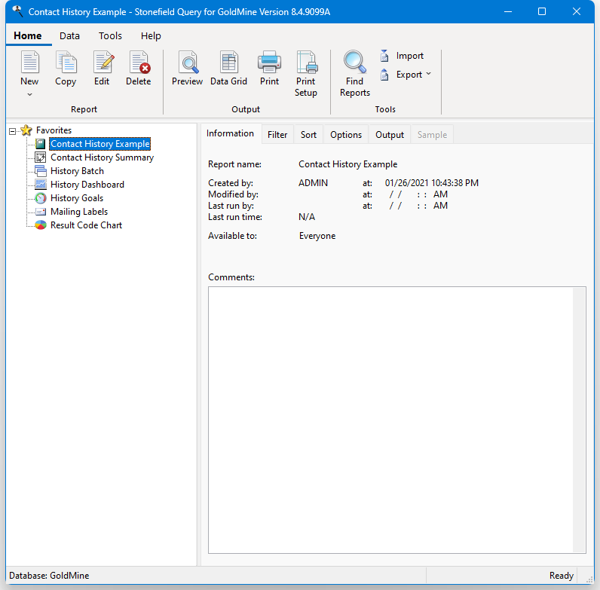Click the Database: GoldMine status text
Image resolution: width=600 pixels, height=590 pixels.
coord(49,576)
